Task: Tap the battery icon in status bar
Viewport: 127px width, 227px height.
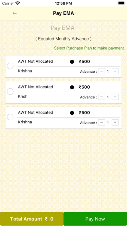Action: point(121,3)
